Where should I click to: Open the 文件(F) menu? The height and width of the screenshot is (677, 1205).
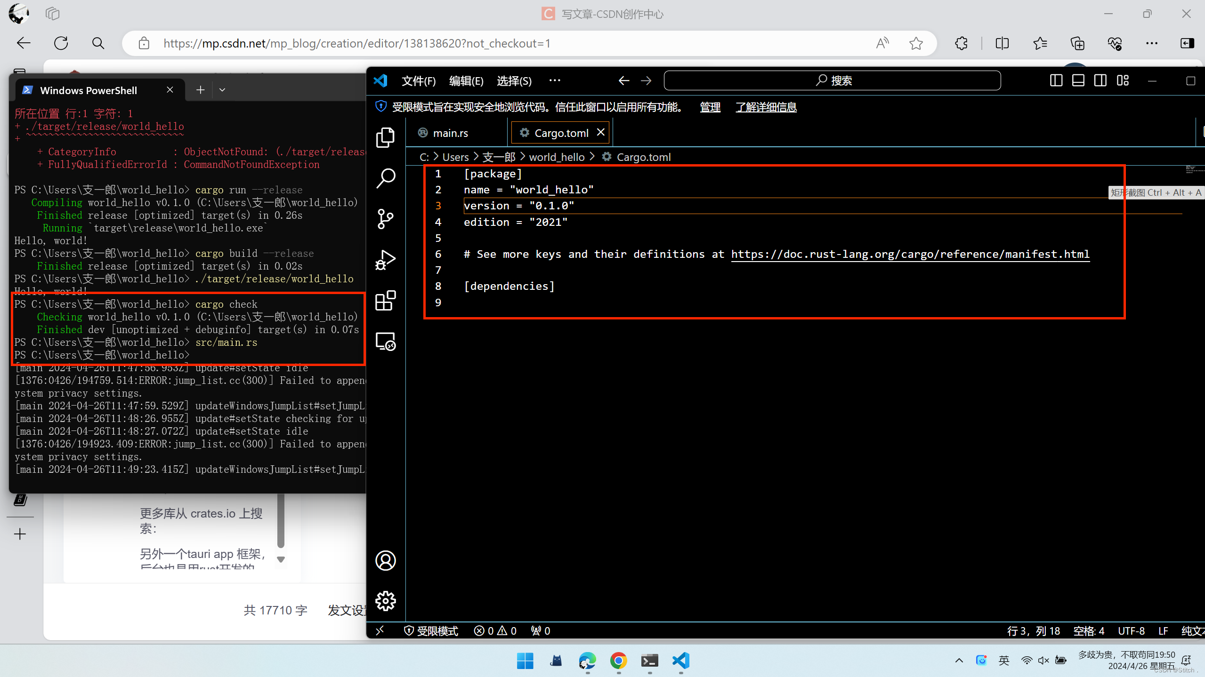(418, 81)
